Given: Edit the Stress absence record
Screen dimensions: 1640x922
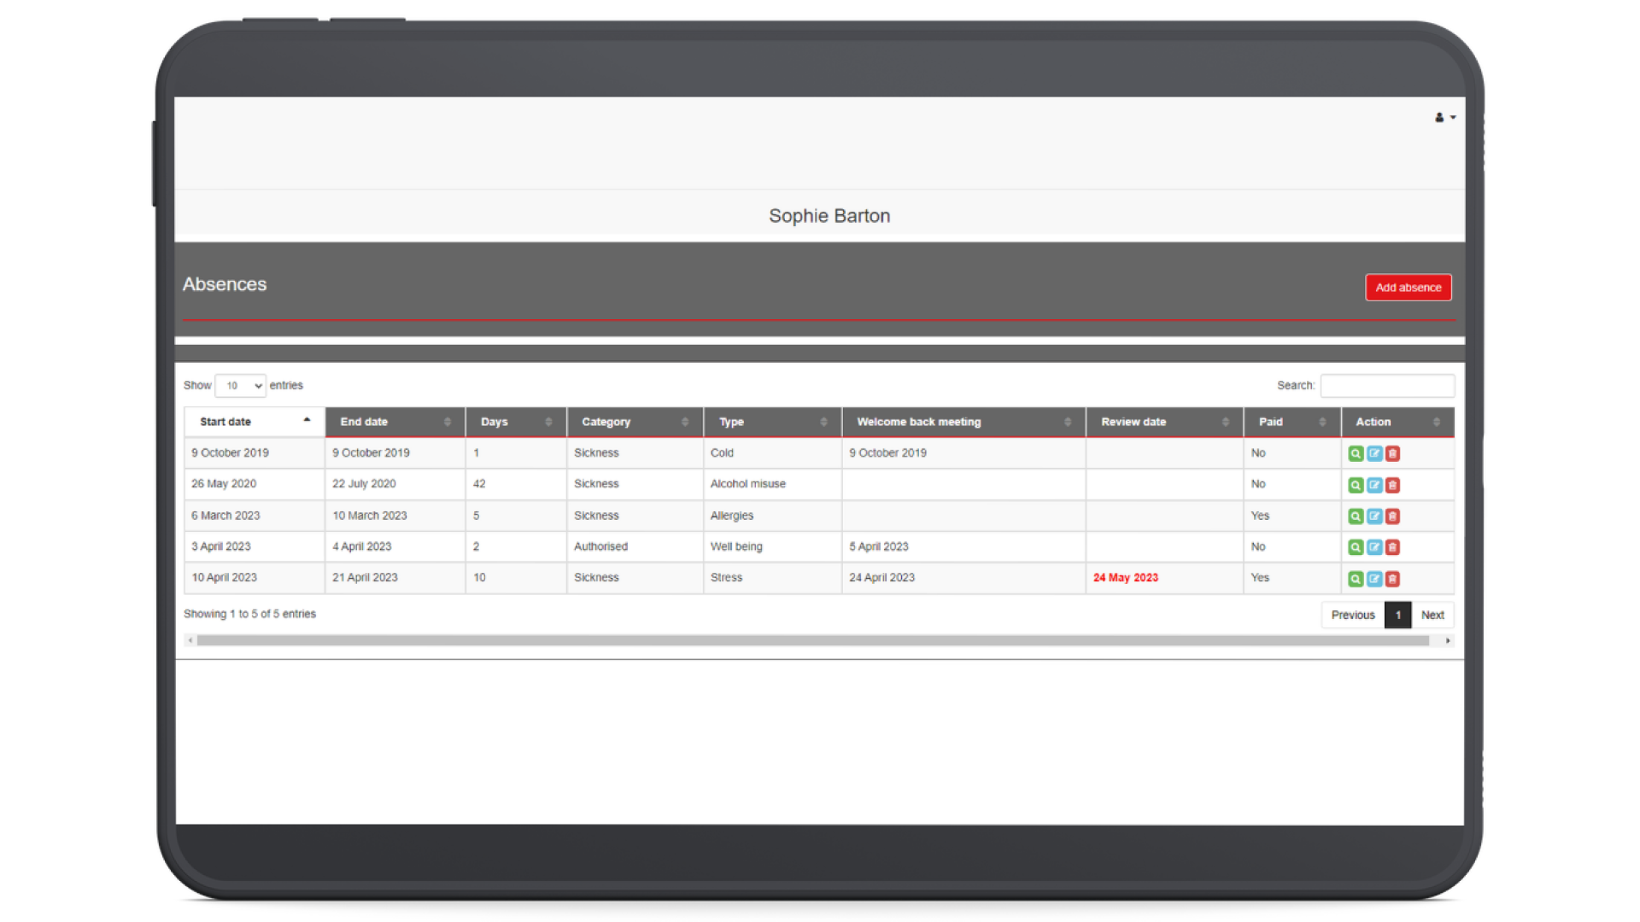Looking at the screenshot, I should point(1374,578).
